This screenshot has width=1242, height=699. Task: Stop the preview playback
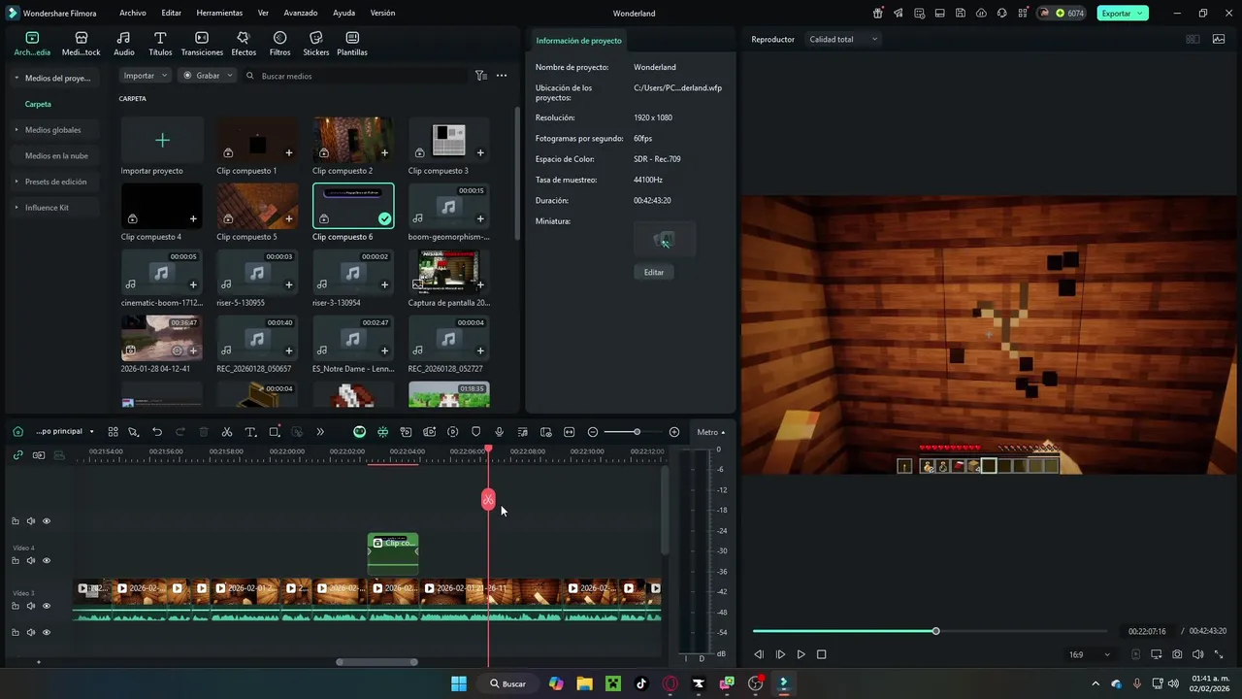(821, 654)
